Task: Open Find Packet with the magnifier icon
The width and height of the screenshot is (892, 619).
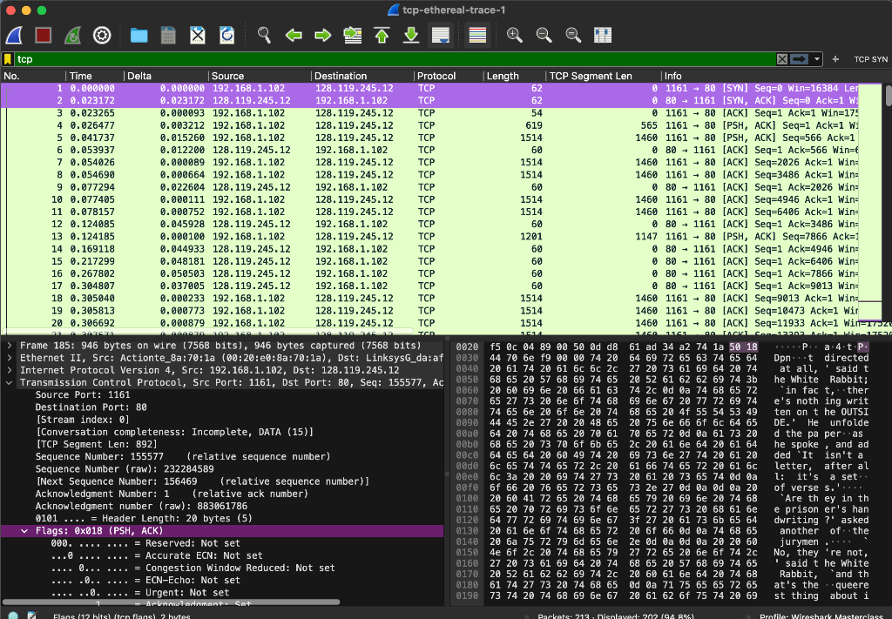Action: (x=262, y=35)
